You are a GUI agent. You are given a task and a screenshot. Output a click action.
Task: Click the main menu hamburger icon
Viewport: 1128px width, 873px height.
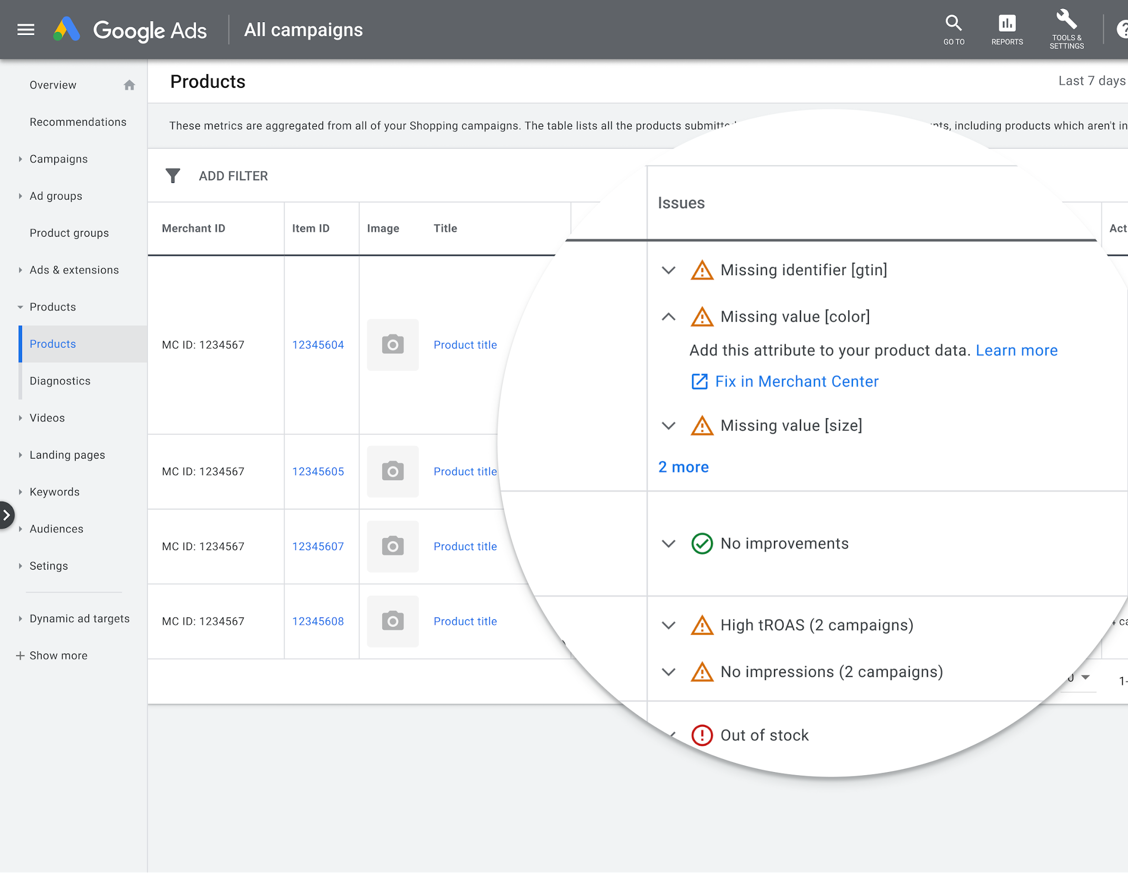point(25,29)
